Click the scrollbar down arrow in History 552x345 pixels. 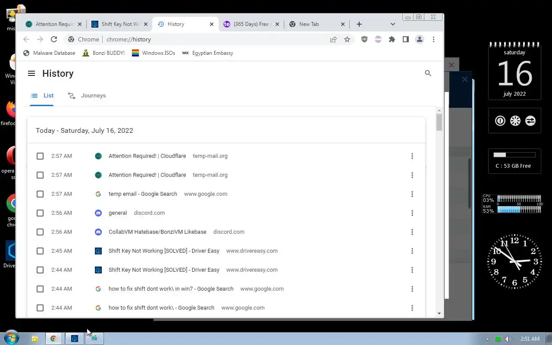pos(439,314)
